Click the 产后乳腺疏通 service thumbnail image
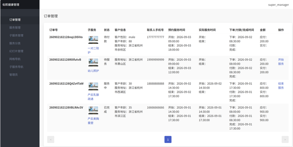Screen dimensions: 293x147 (x=93, y=86)
